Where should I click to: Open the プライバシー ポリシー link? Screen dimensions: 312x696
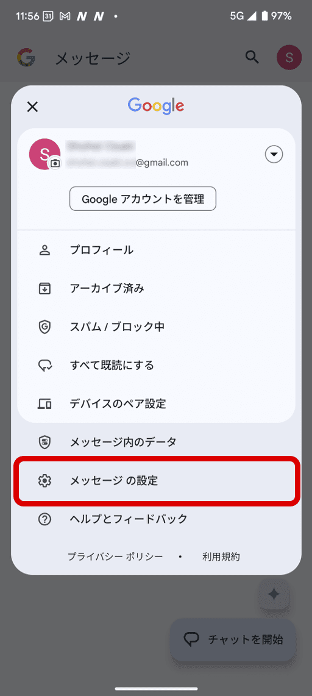point(115,556)
